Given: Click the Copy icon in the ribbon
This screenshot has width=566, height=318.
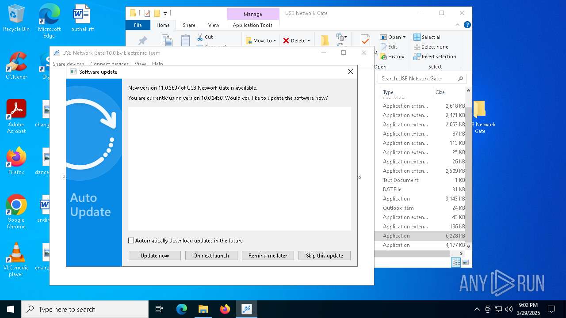Looking at the screenshot, I should click(167, 41).
